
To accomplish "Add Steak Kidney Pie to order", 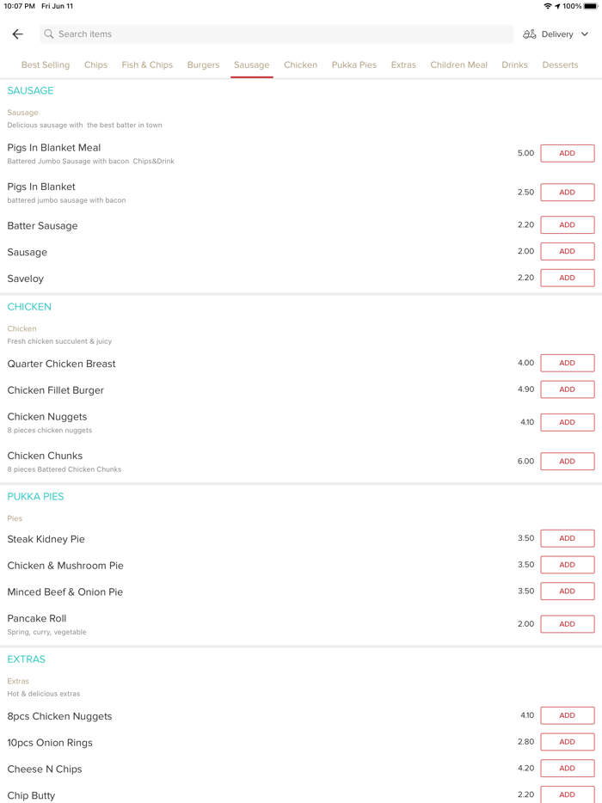I will [567, 538].
